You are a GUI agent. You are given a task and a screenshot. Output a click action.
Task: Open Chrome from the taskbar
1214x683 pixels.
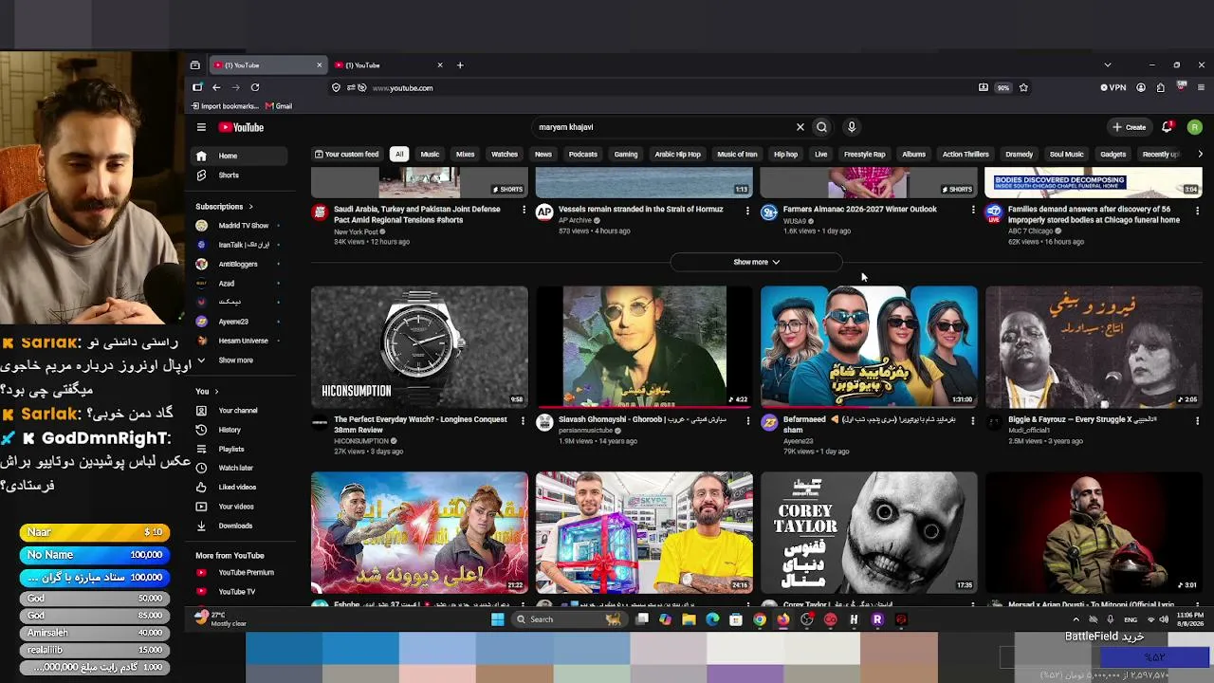(760, 619)
